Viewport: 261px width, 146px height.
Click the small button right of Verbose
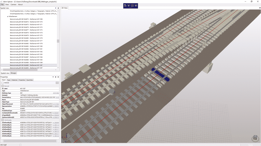(57, 83)
